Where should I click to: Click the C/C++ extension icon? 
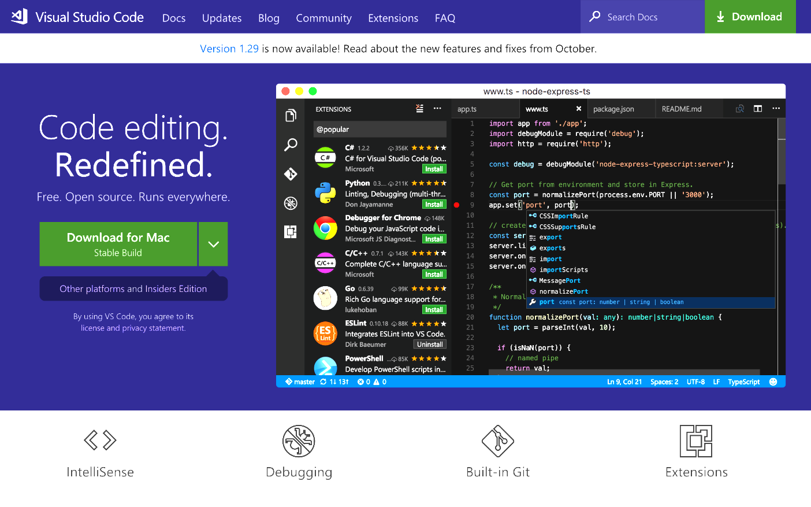(325, 263)
